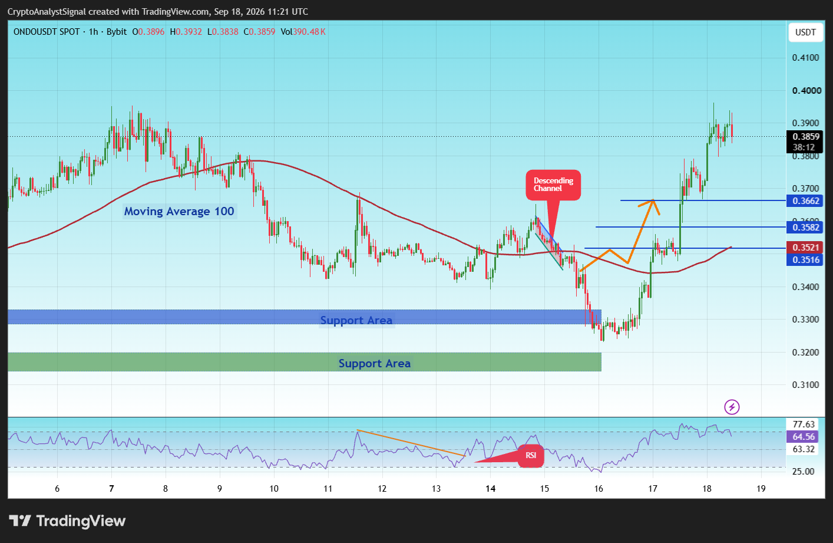This screenshot has width=833, height=543.
Task: Click the 0.3516 blue price line label
Action: coord(805,260)
